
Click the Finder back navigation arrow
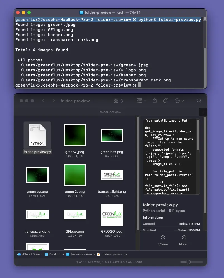(44, 101)
